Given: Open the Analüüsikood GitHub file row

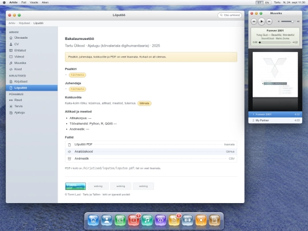Looking at the screenshot, I should click(151, 152).
